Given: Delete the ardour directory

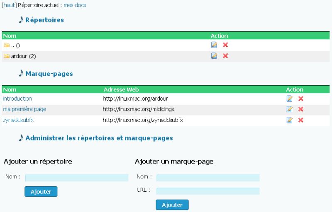Looking at the screenshot, I should 225,56.
